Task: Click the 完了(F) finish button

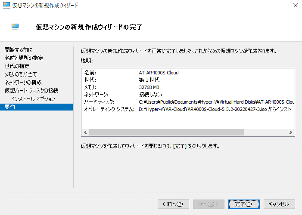Action: (244, 204)
